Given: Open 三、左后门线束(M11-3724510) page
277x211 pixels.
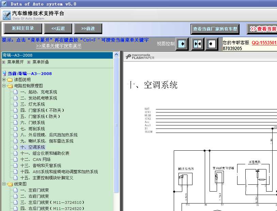Looking at the screenshot, I should click(52, 202).
